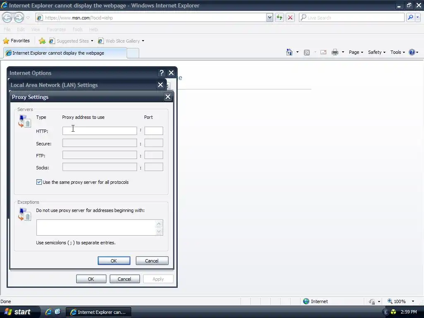Click exceptions scrollbar up arrow
This screenshot has width=424, height=318.
159,224
